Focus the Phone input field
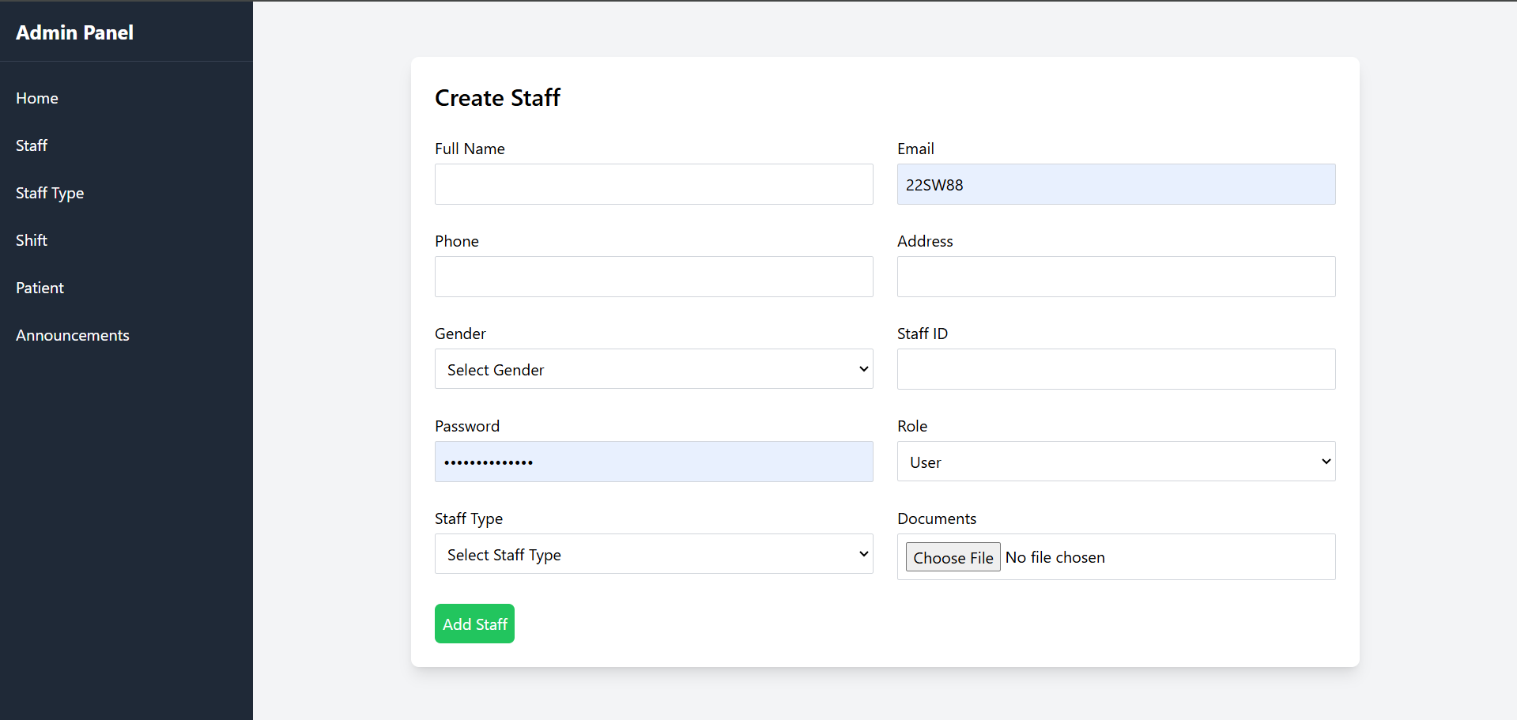 click(x=653, y=277)
